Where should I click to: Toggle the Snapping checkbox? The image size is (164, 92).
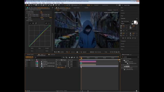[x=72, y=5]
